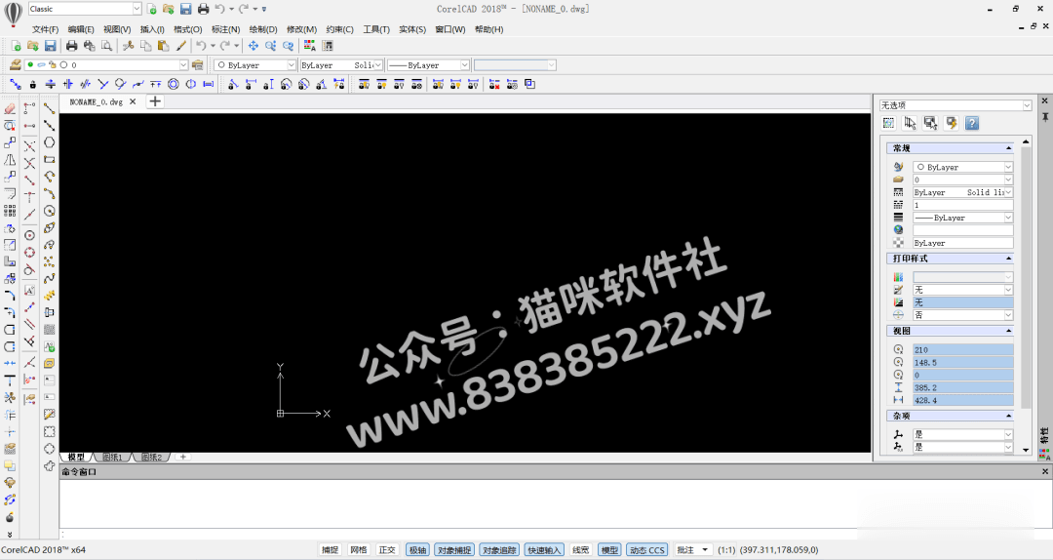The image size is (1053, 560).
Task: Toggle the 对象追踪 entity tracking button
Action: pyautogui.click(x=499, y=550)
